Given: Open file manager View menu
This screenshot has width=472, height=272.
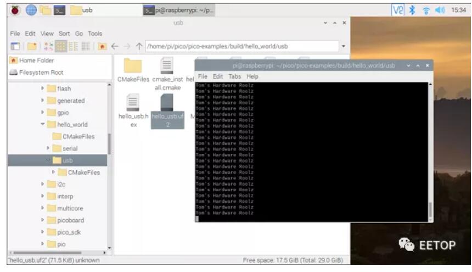Looking at the screenshot, I should 47,34.
